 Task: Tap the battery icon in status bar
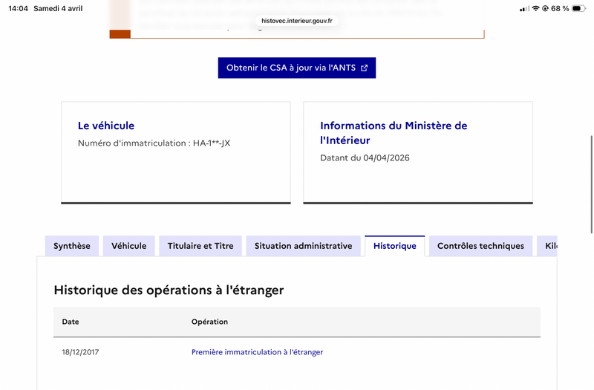click(x=578, y=8)
